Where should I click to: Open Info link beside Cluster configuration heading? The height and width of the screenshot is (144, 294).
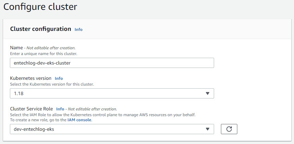click(79, 30)
